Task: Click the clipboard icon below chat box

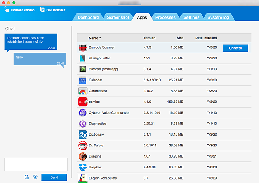Action: point(27,177)
